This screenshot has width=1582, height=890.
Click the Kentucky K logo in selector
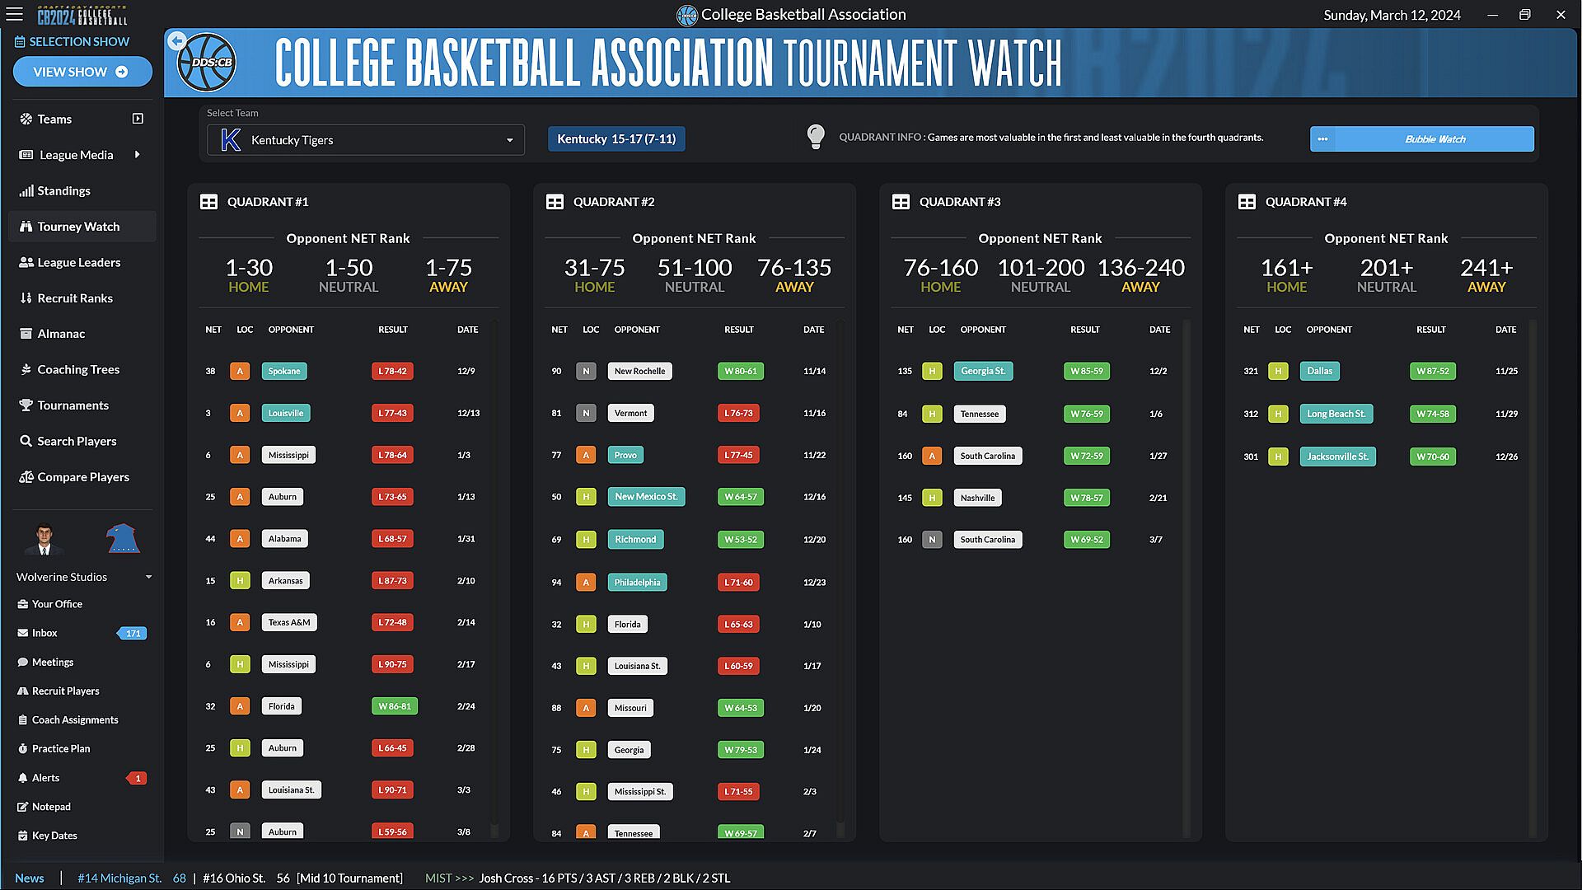click(x=231, y=140)
